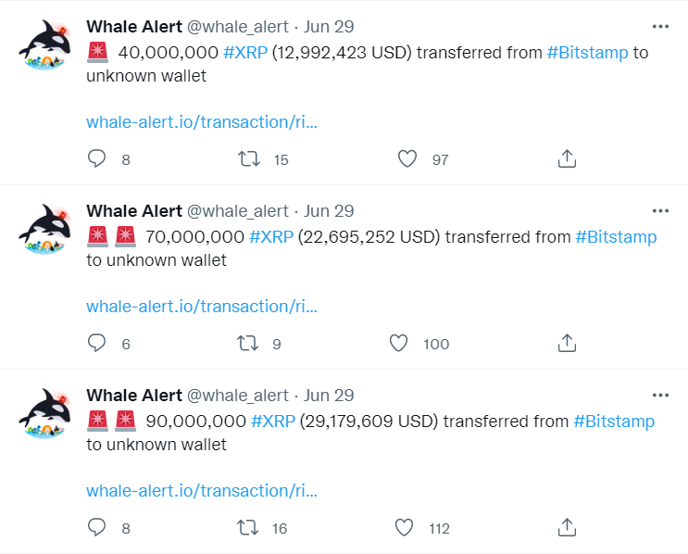Click #XRP hashtag in 90,000,000 XRP tweet
This screenshot has height=554, width=688.
tap(273, 422)
